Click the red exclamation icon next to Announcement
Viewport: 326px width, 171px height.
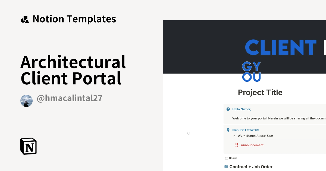[x=236, y=145]
